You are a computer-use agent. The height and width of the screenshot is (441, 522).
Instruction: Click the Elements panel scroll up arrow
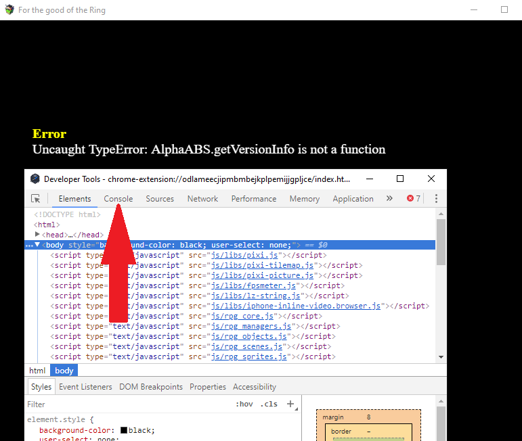(x=441, y=214)
